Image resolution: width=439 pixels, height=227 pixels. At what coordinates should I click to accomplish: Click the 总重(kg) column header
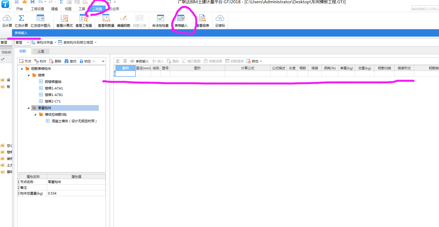coord(365,68)
